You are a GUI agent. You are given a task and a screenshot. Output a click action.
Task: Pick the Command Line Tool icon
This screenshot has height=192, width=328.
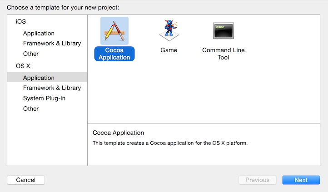tap(223, 31)
